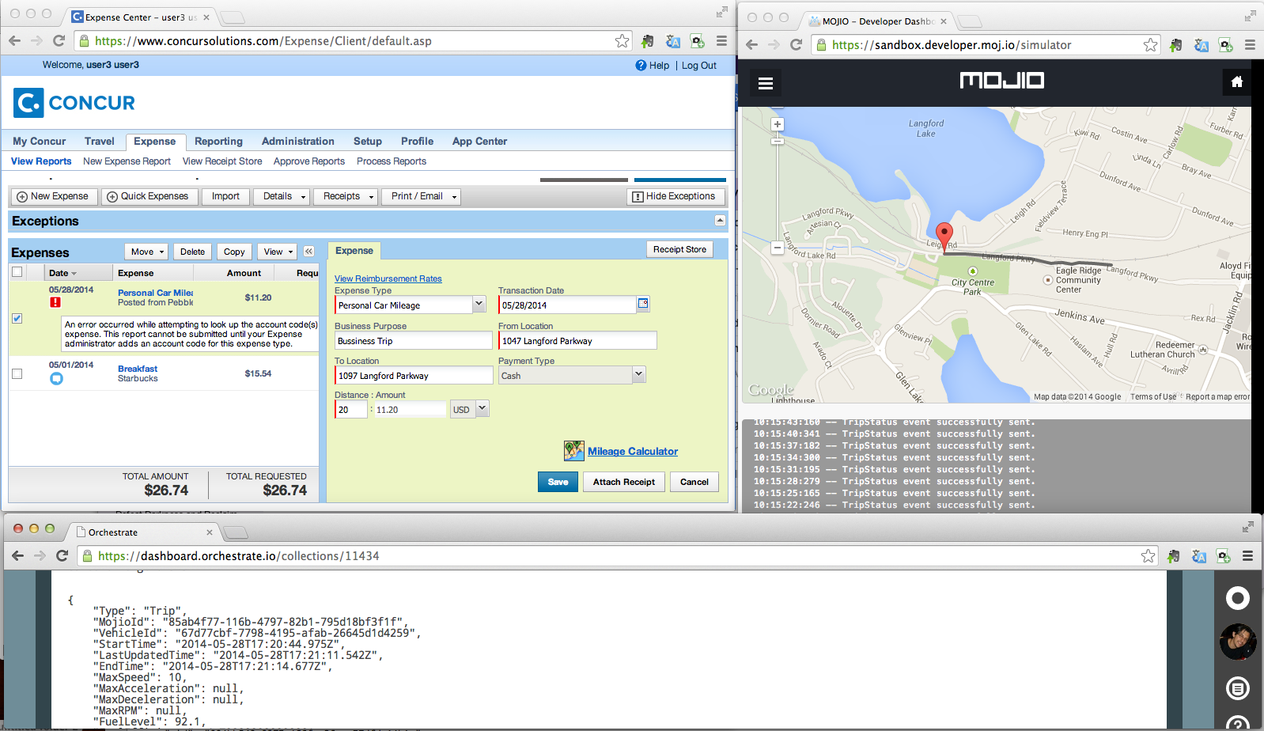The height and width of the screenshot is (731, 1264).
Task: Click the From Location field
Action: point(577,340)
